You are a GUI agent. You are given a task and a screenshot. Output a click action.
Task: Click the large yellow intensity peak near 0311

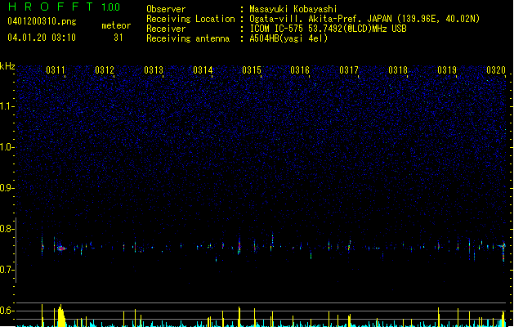coord(61,316)
